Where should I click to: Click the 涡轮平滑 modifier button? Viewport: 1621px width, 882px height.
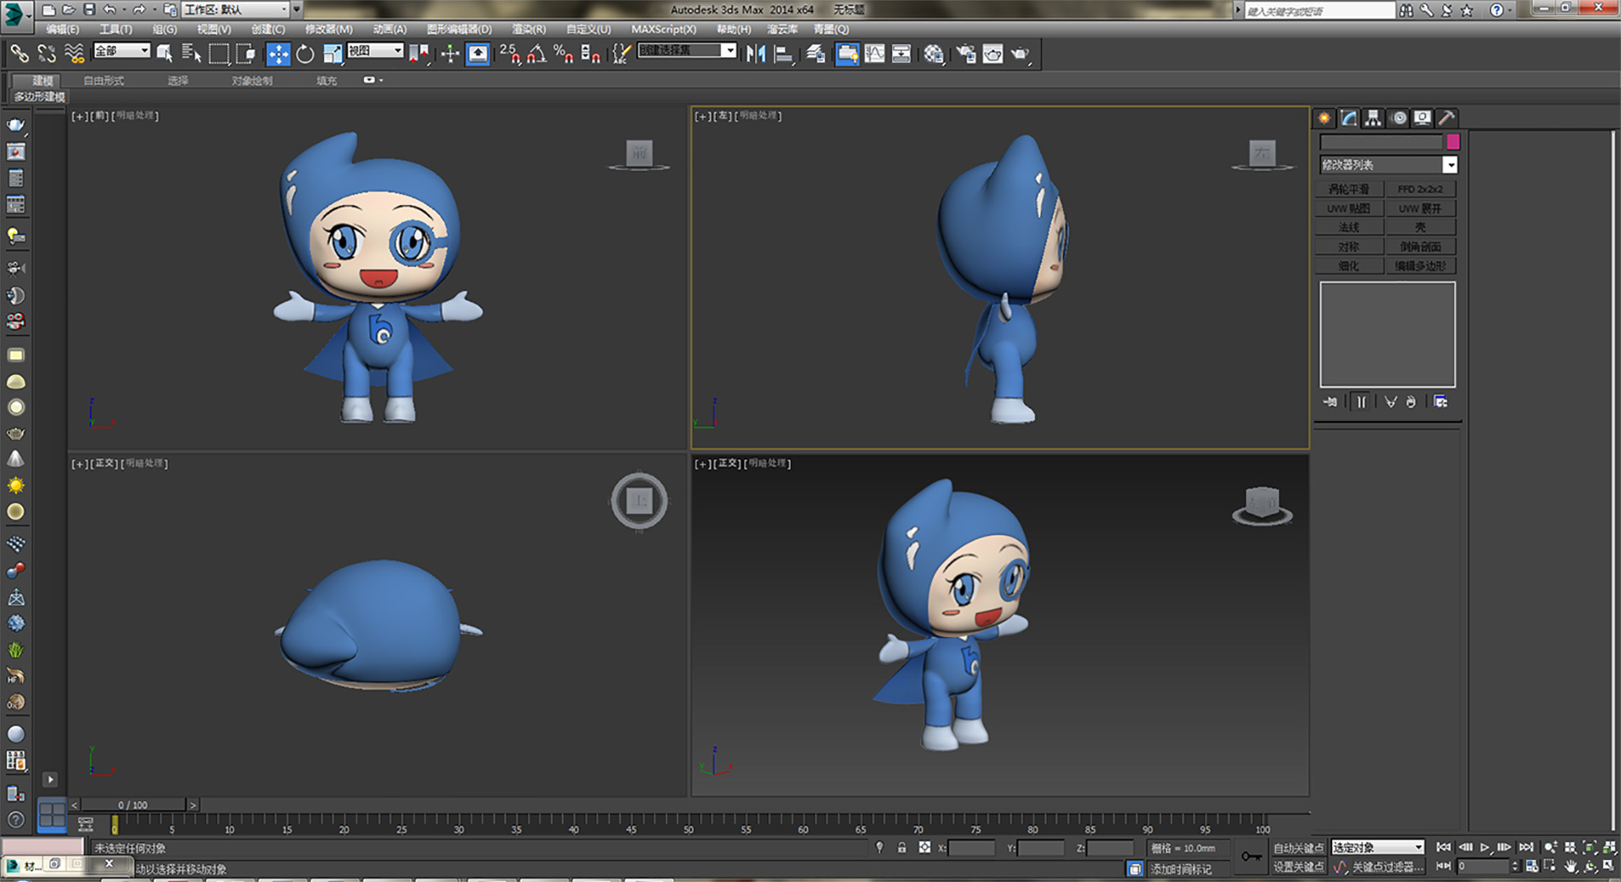1349,189
